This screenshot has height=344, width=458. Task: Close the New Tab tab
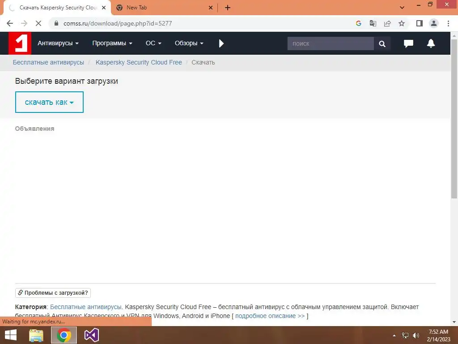pos(211,8)
